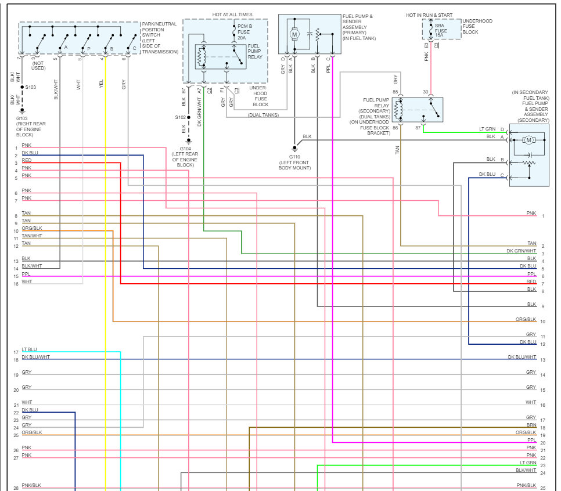Click the PCM B FUSE 20A label
Image resolution: width=561 pixels, height=491 pixels.
(244, 32)
